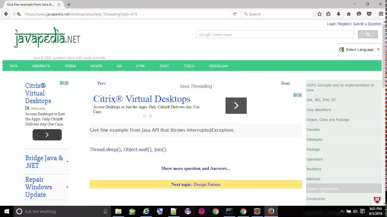The width and height of the screenshot is (387, 217).
Task: Click the Google custom search magnifier button
Action: 368,34
